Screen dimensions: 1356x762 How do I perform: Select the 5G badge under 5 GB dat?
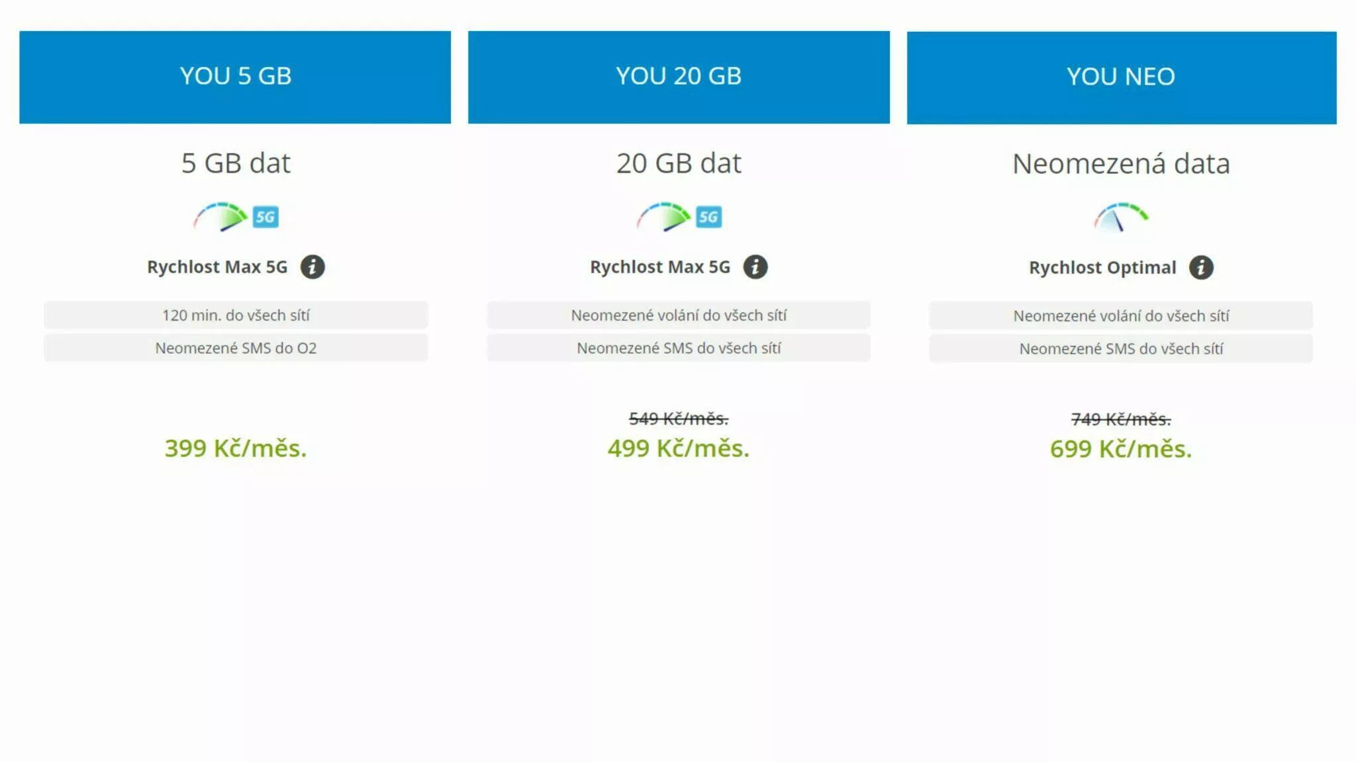(267, 216)
